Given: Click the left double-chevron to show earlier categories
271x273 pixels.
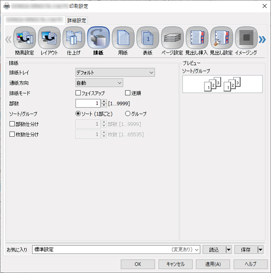Looking at the screenshot, I should [x=8, y=39].
